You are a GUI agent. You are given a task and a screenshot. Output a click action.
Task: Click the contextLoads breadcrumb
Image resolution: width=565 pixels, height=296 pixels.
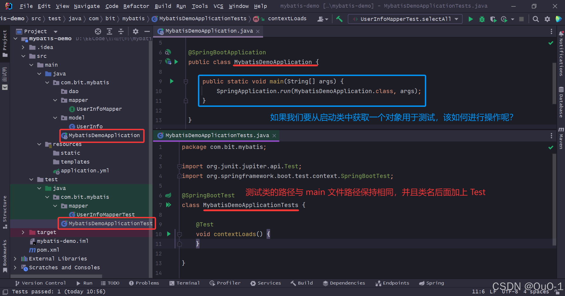[x=287, y=18]
